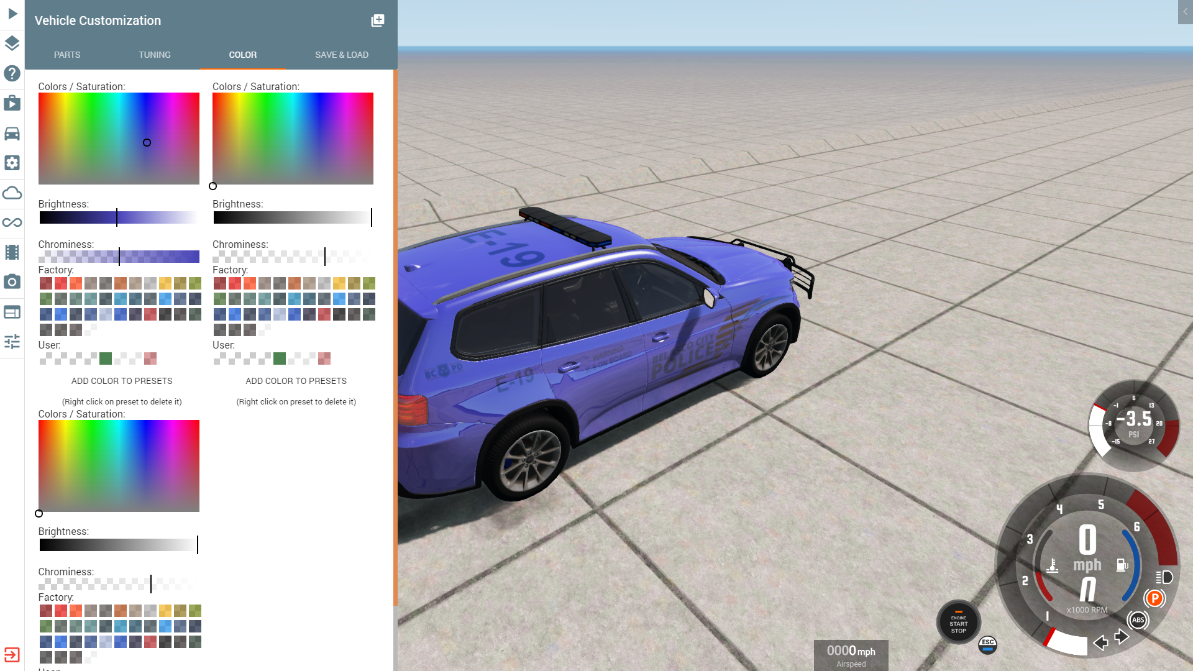Image resolution: width=1193 pixels, height=671 pixels.
Task: Open the camera photo mode icon
Action: pos(12,281)
